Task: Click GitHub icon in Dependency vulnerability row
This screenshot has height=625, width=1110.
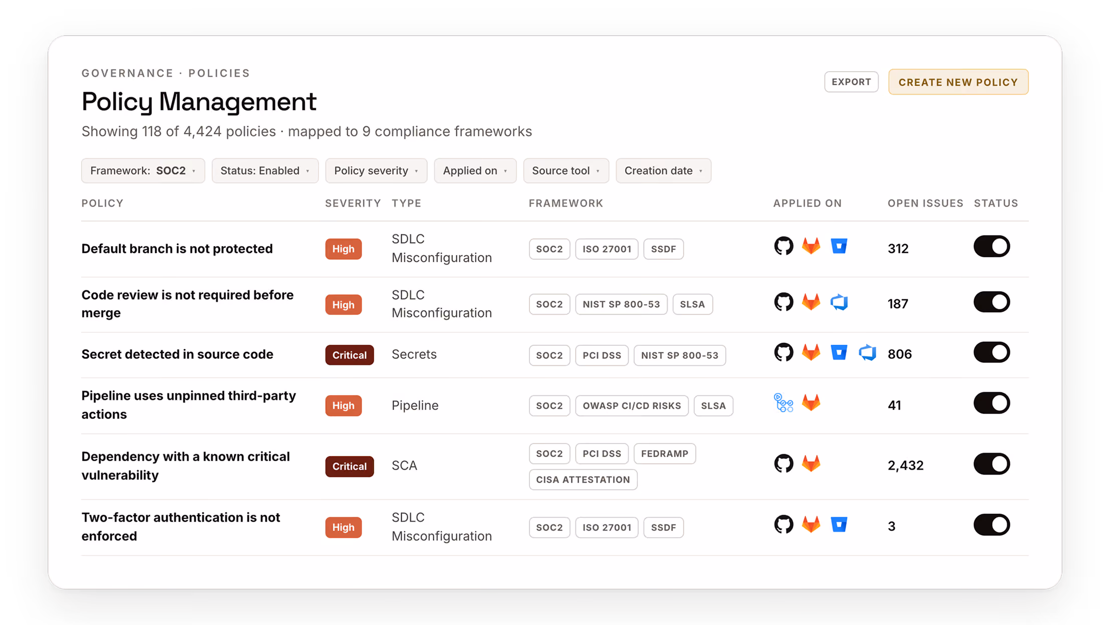Action: pos(783,464)
